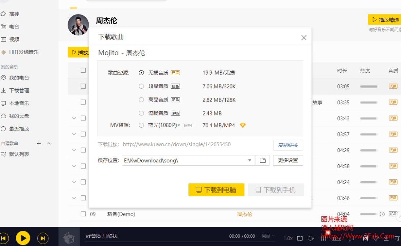Image resolution: width=401 pixels, height=246 pixels.
Task: Click info icon in the 稻香(Demo) row
Action: click(x=382, y=214)
